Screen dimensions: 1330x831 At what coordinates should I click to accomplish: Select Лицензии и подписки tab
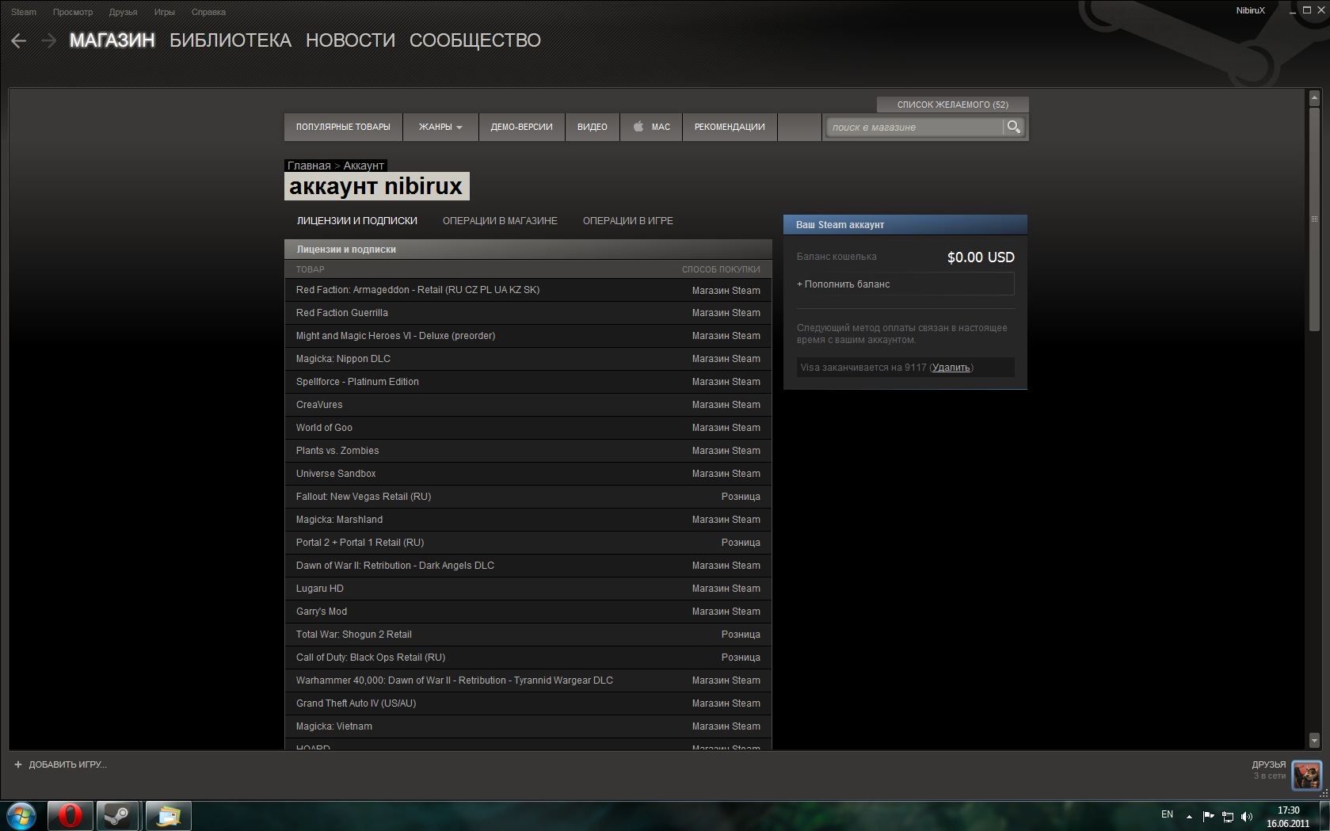click(357, 221)
